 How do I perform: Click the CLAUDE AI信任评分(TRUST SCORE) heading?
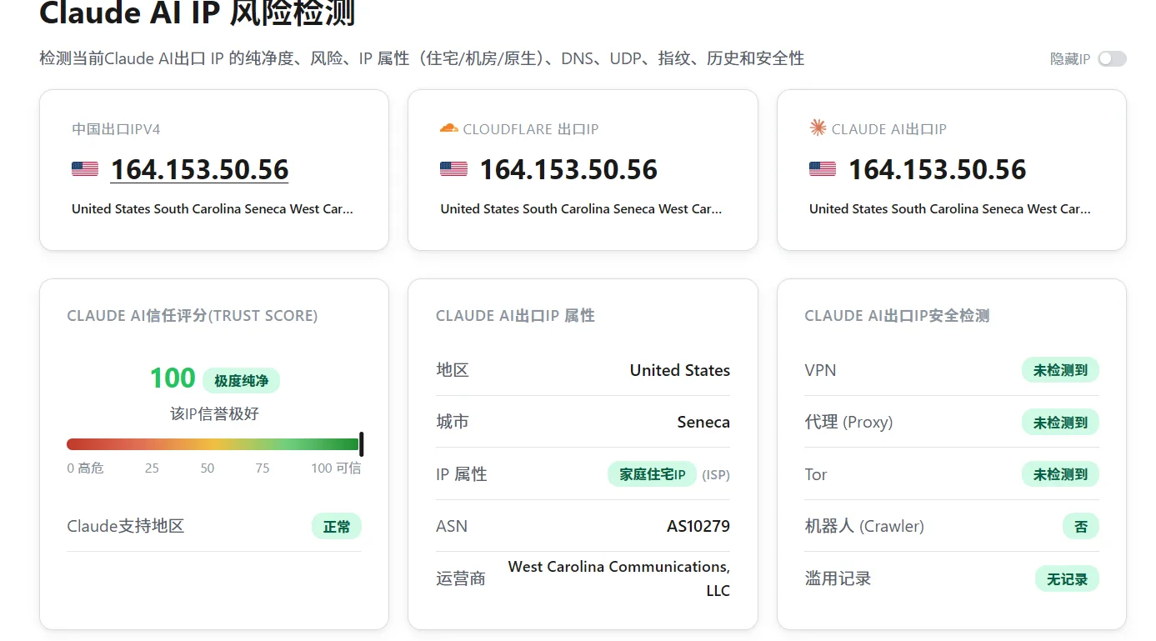193,316
